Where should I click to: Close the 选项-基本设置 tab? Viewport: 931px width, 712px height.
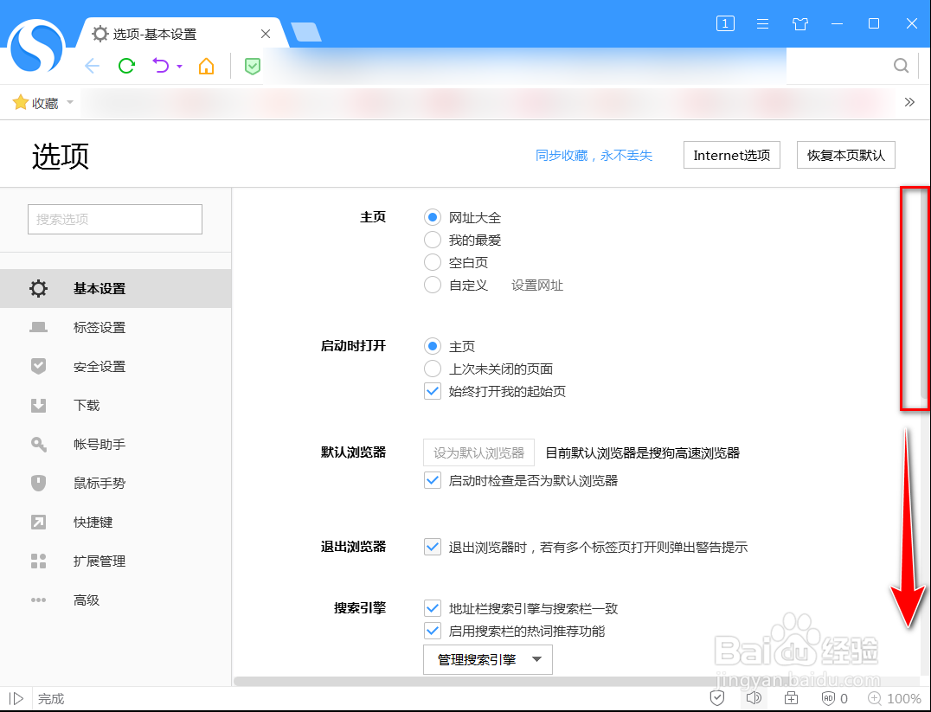tap(266, 34)
